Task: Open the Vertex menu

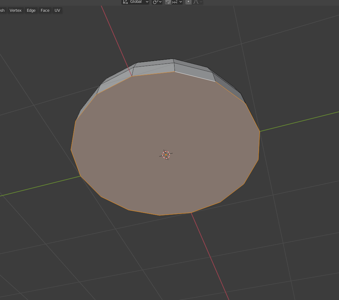Action: pos(16,10)
